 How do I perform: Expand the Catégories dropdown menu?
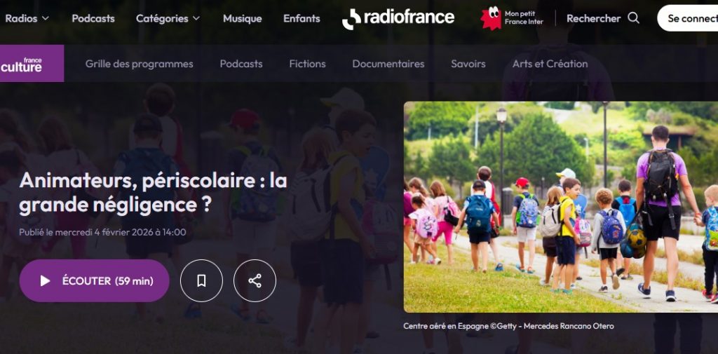pos(168,18)
